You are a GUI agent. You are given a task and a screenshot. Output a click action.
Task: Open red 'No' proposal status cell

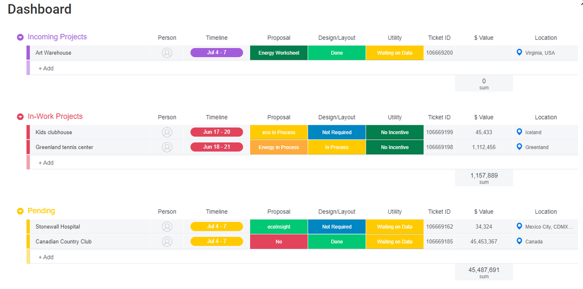coord(279,241)
